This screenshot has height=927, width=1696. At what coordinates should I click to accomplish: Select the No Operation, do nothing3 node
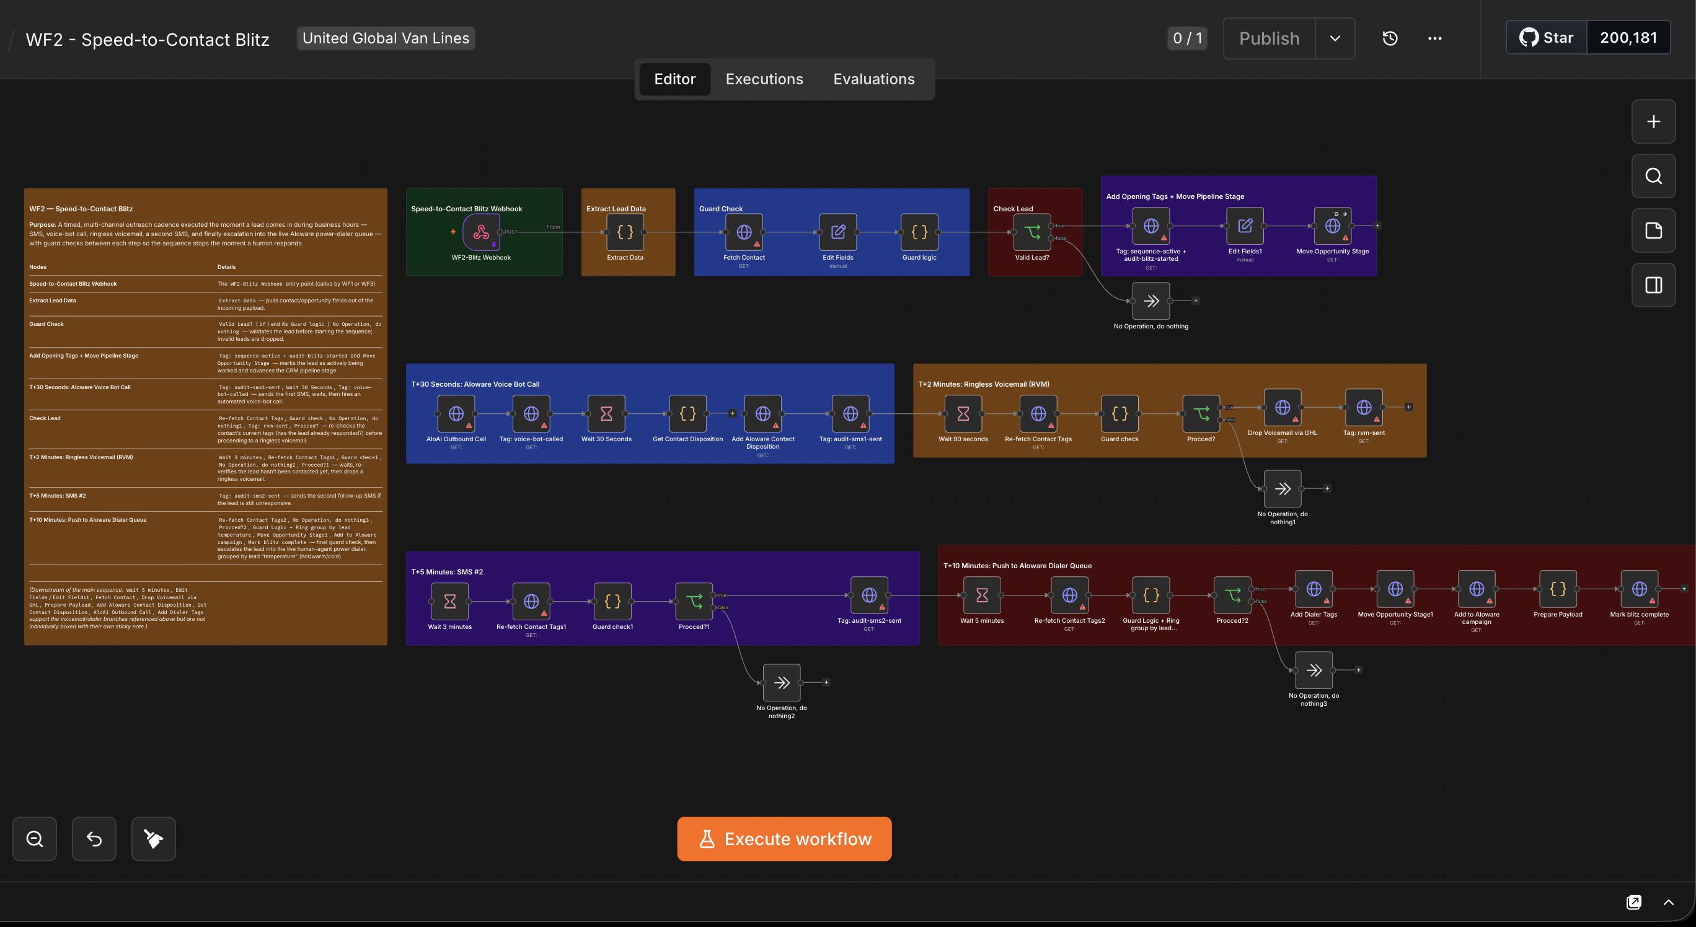tap(1314, 670)
